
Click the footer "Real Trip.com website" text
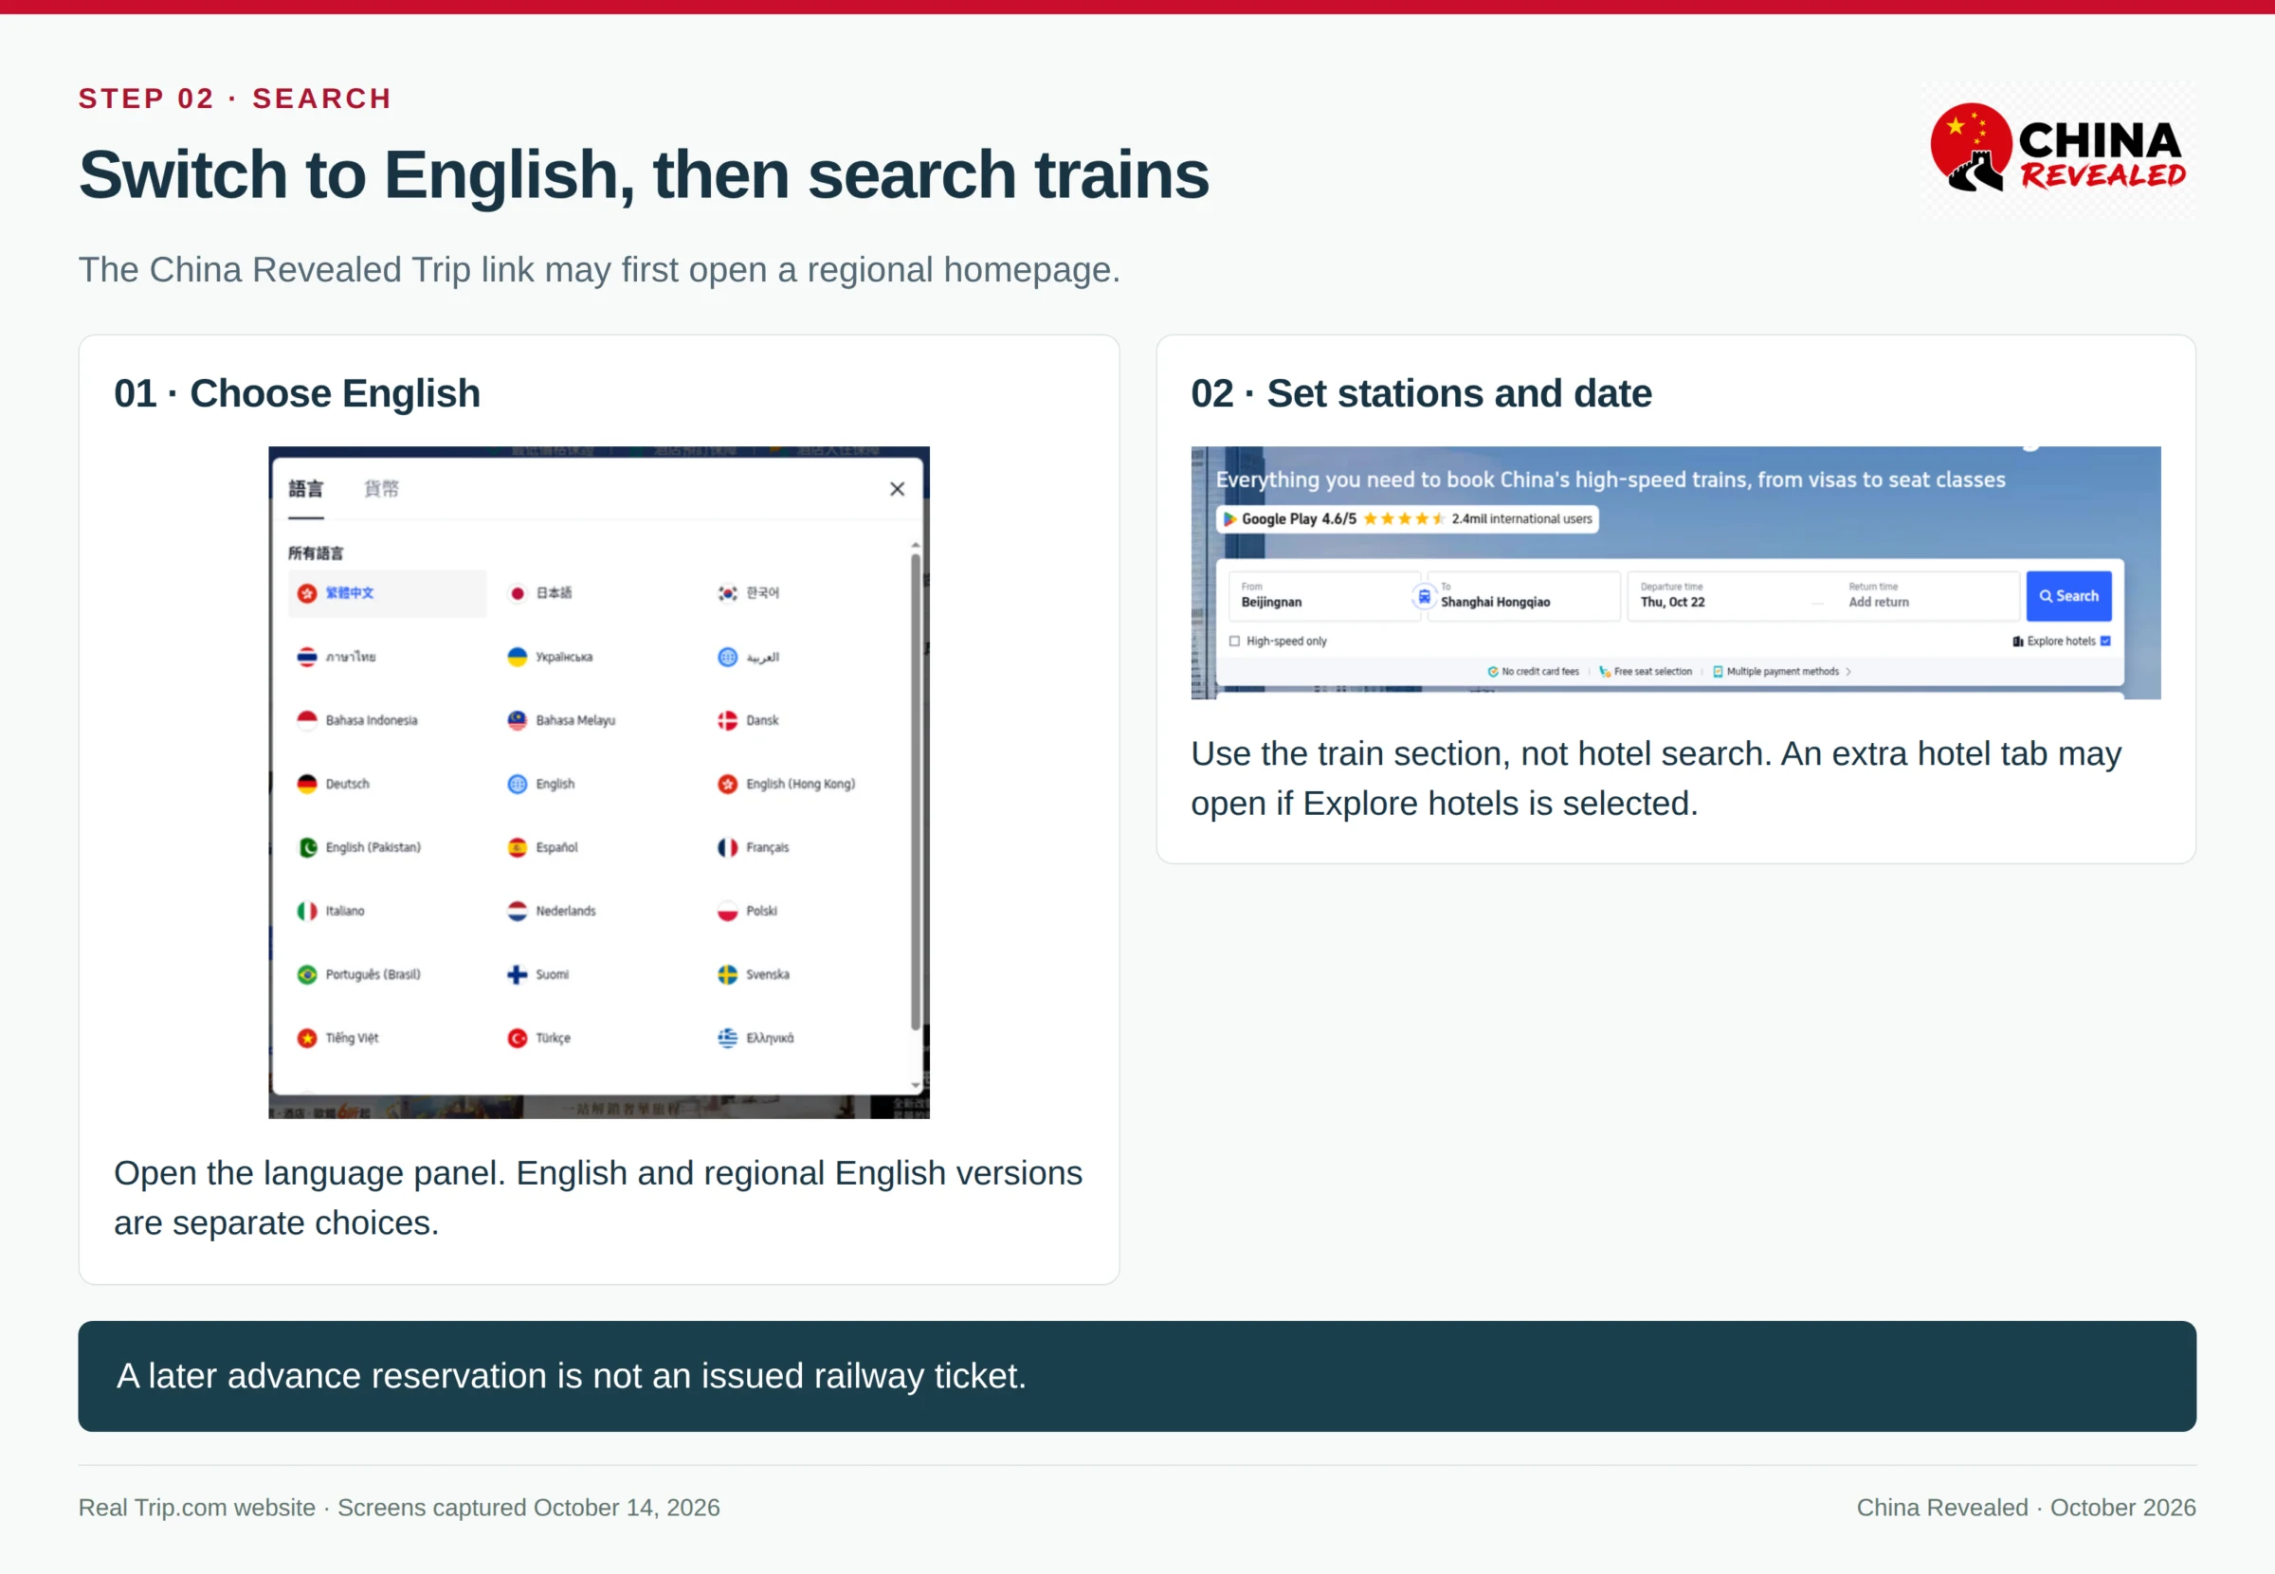[196, 1507]
